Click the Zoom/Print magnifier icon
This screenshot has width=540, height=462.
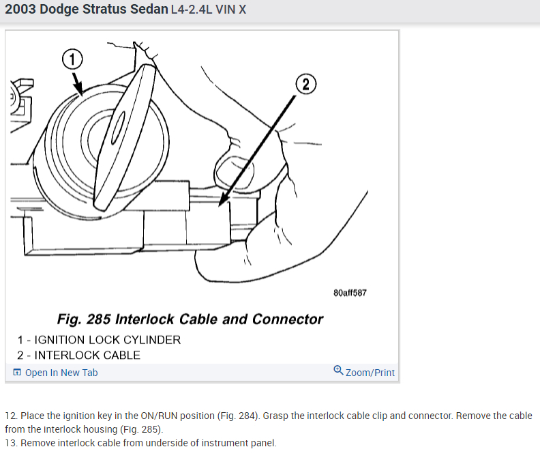[x=338, y=371]
